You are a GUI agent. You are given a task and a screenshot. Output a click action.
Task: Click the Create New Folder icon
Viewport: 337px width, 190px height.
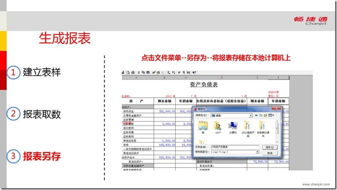click(x=265, y=116)
